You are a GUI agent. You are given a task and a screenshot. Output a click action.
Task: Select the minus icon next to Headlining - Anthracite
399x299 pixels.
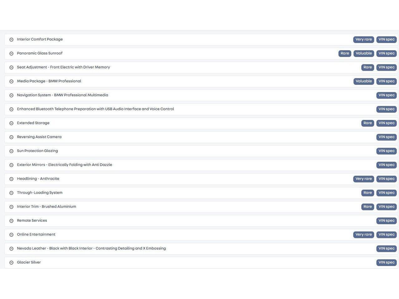point(12,179)
